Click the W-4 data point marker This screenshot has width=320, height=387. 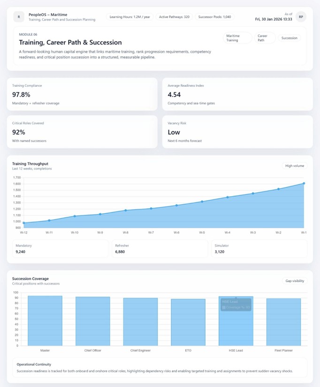(228, 197)
